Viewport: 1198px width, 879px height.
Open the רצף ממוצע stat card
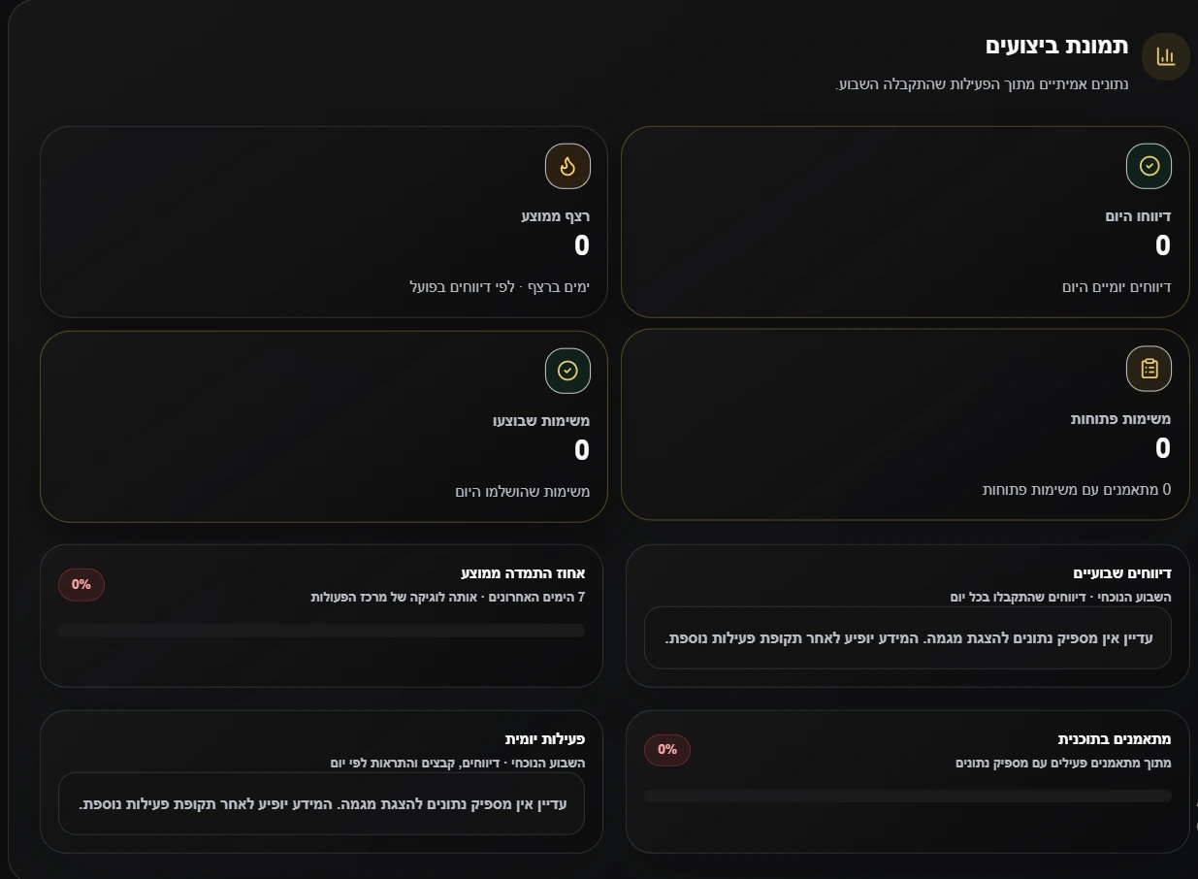click(324, 222)
